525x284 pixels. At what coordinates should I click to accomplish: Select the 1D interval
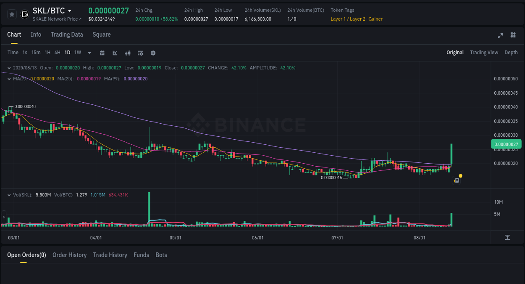click(x=67, y=53)
